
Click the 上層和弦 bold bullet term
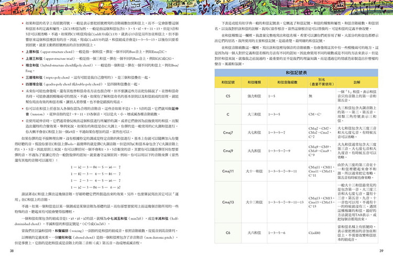32,52
